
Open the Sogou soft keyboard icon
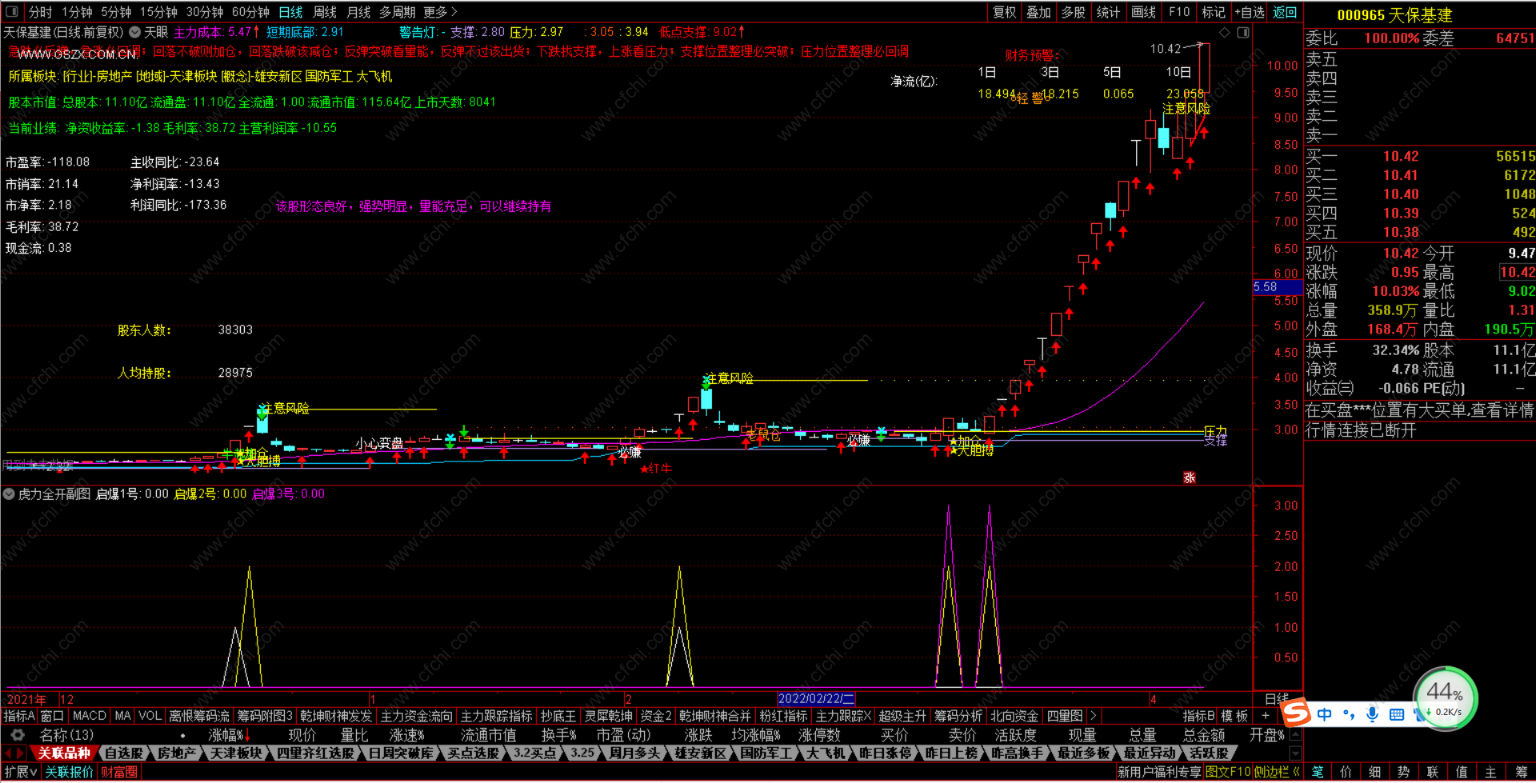(1396, 714)
